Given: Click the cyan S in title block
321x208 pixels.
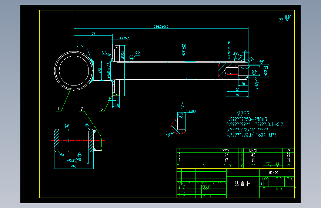Looking at the screenshot, I should 261,184.
